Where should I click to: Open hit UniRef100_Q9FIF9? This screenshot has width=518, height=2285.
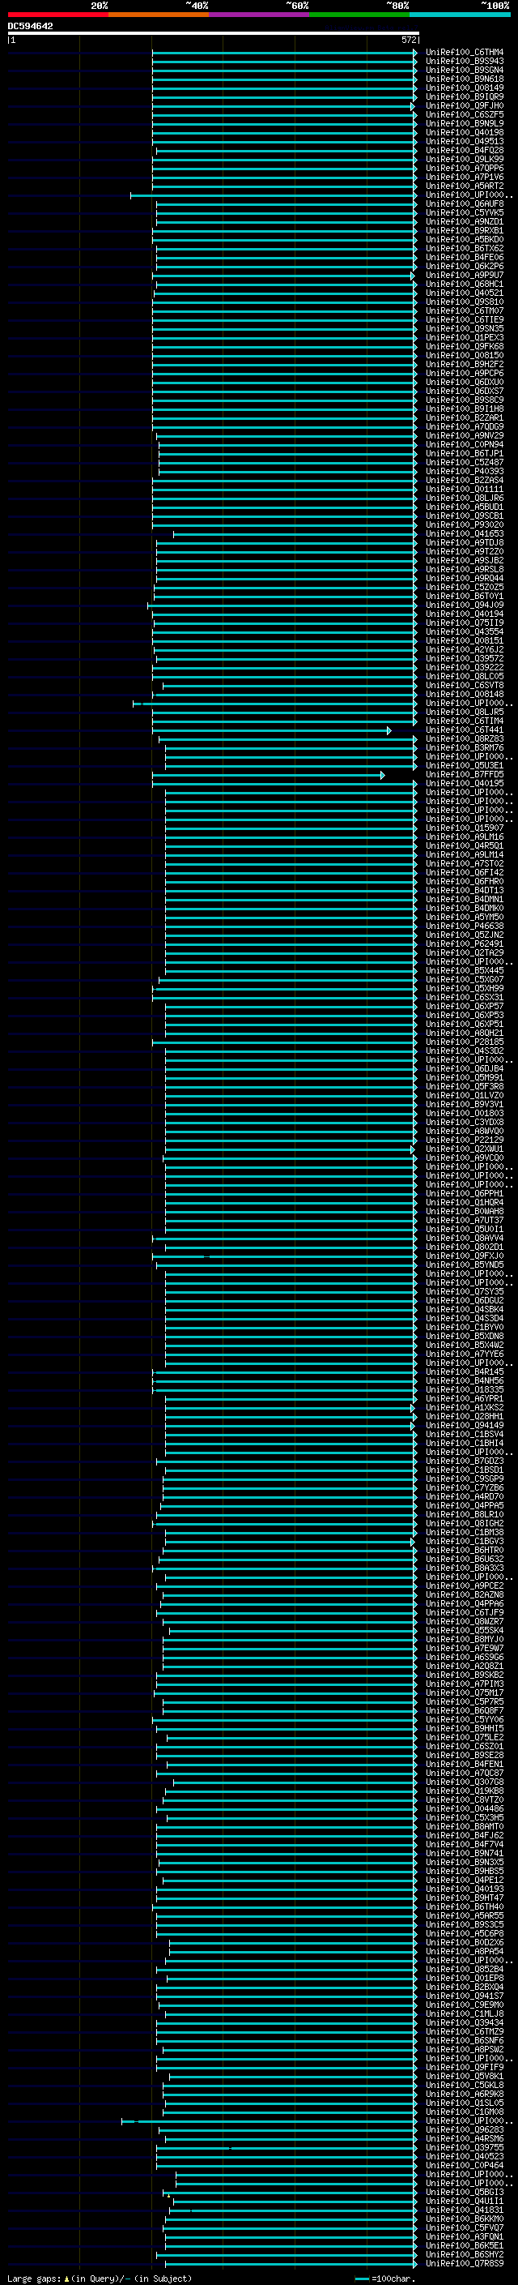pyautogui.click(x=464, y=2069)
